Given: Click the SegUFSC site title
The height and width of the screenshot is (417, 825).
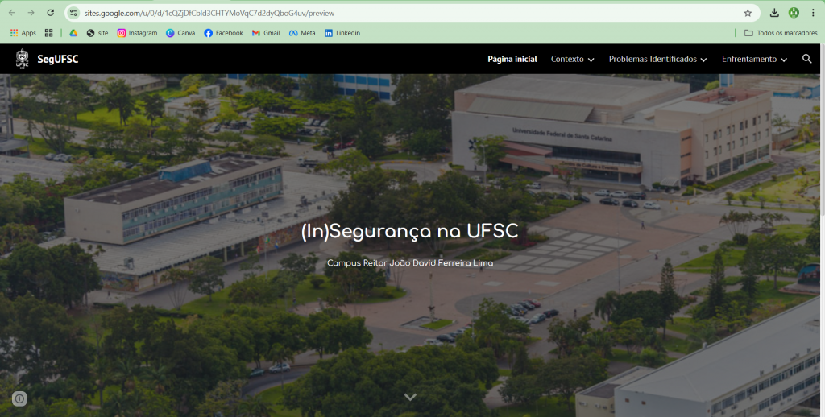Looking at the screenshot, I should point(58,59).
